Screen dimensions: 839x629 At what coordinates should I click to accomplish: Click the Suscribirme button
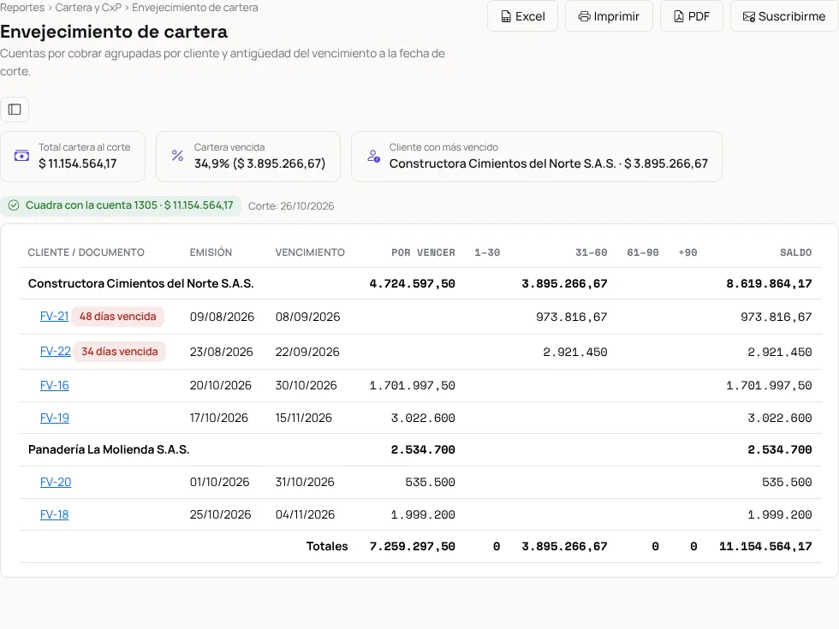tap(784, 16)
